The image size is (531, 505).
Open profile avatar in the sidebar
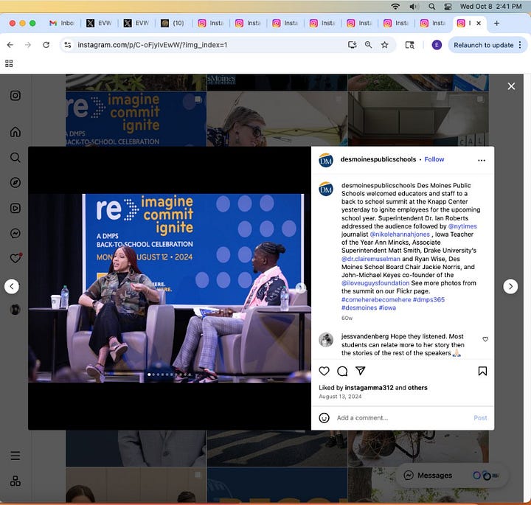[15, 310]
